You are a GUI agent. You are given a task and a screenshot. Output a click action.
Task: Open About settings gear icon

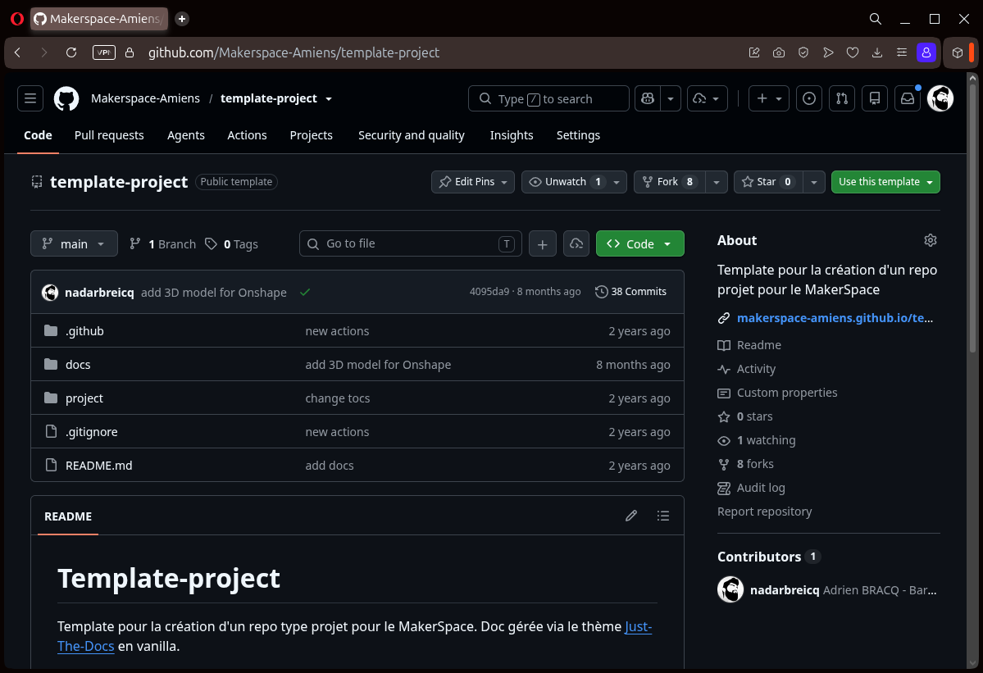click(x=931, y=240)
